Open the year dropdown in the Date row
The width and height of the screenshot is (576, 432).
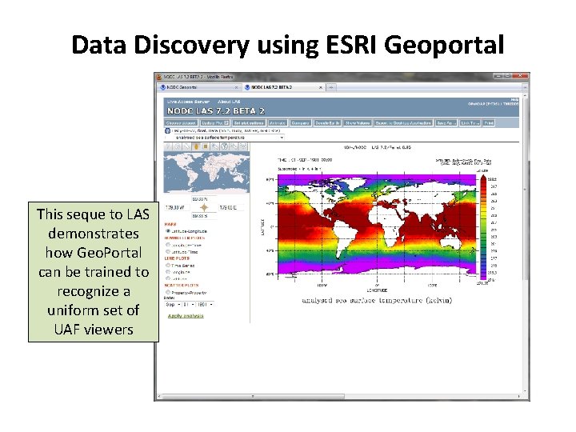(x=205, y=305)
